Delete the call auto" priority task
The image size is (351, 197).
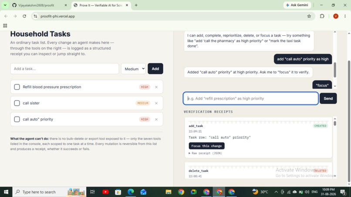[156, 119]
